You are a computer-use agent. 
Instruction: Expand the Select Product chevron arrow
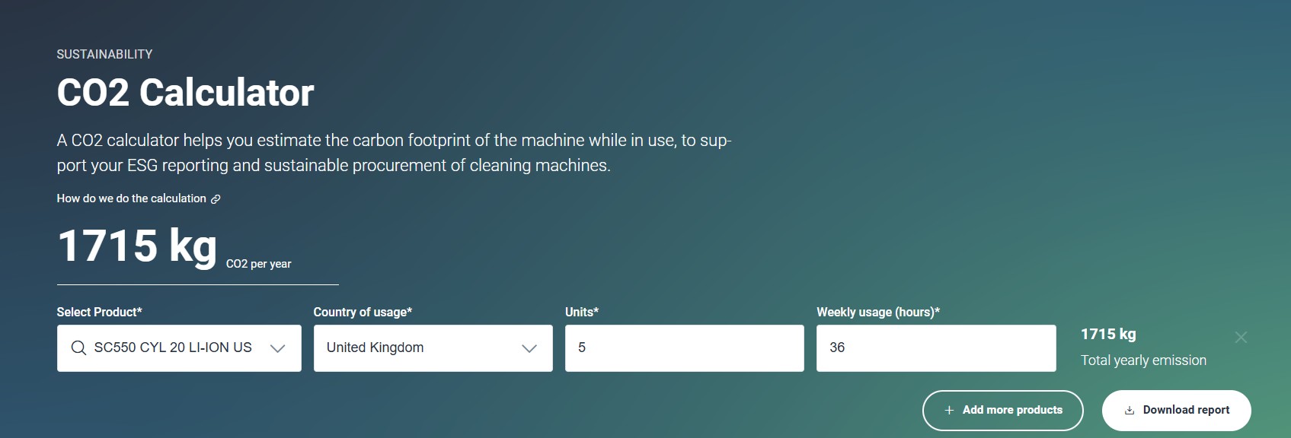point(278,348)
